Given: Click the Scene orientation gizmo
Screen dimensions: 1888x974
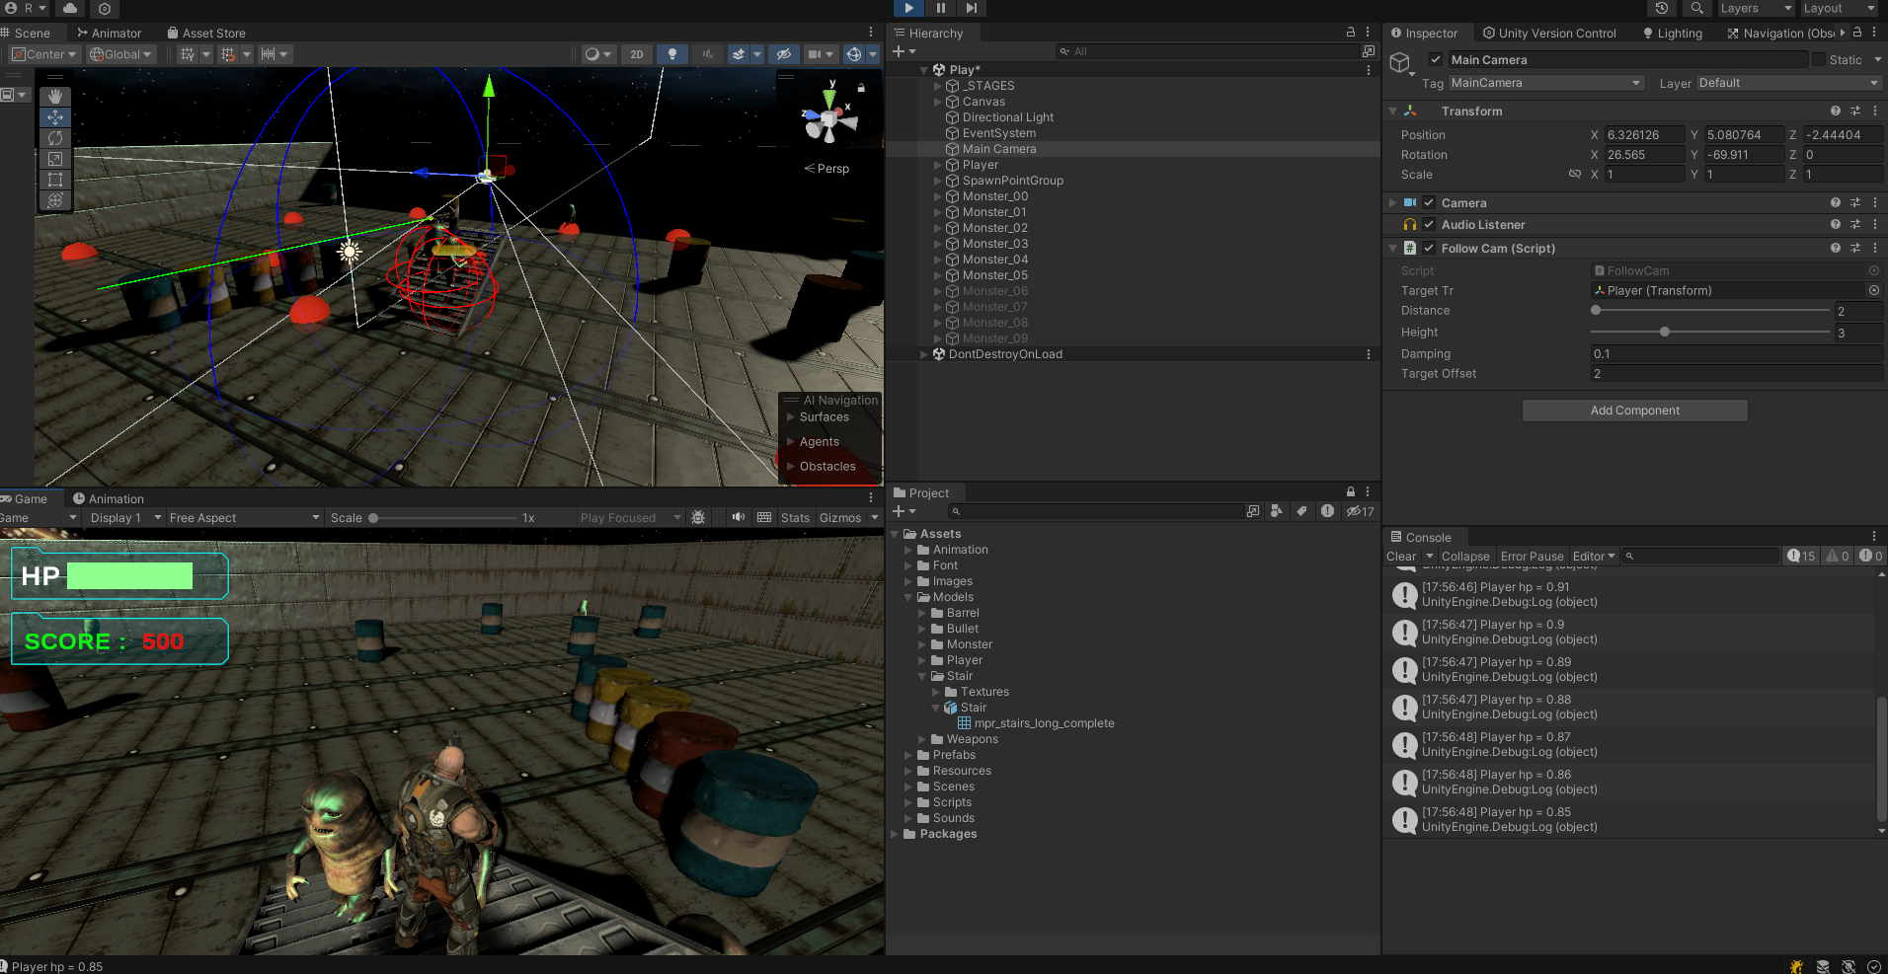Looking at the screenshot, I should click(x=829, y=118).
